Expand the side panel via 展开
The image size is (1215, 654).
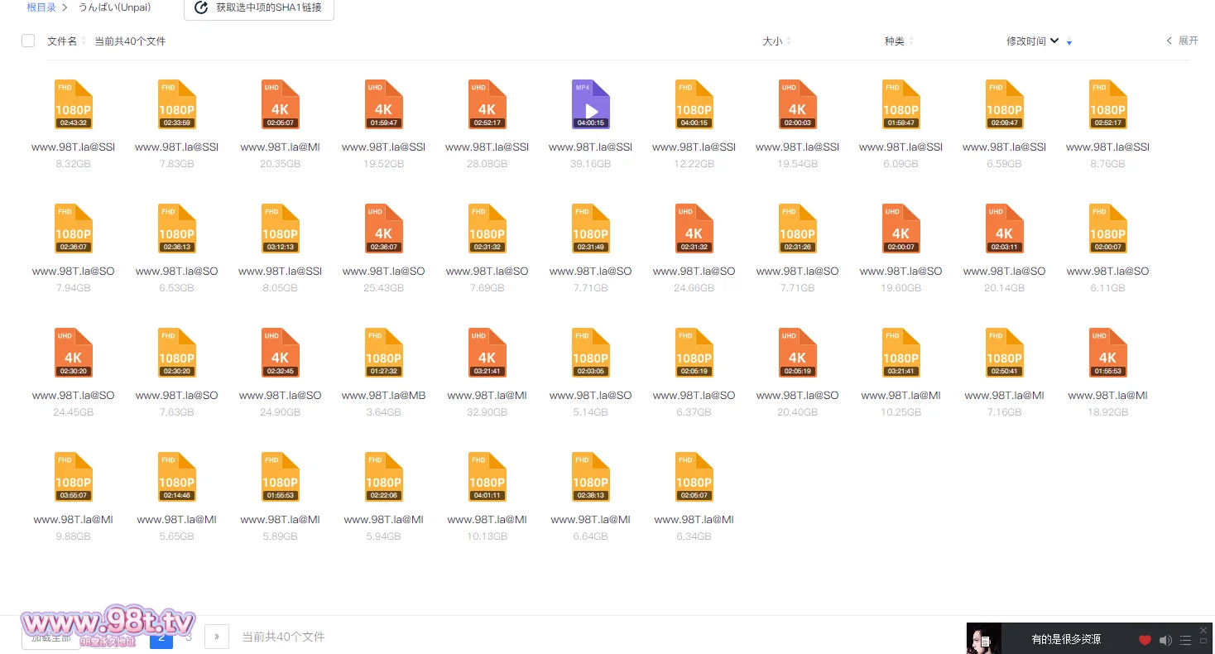[1183, 41]
